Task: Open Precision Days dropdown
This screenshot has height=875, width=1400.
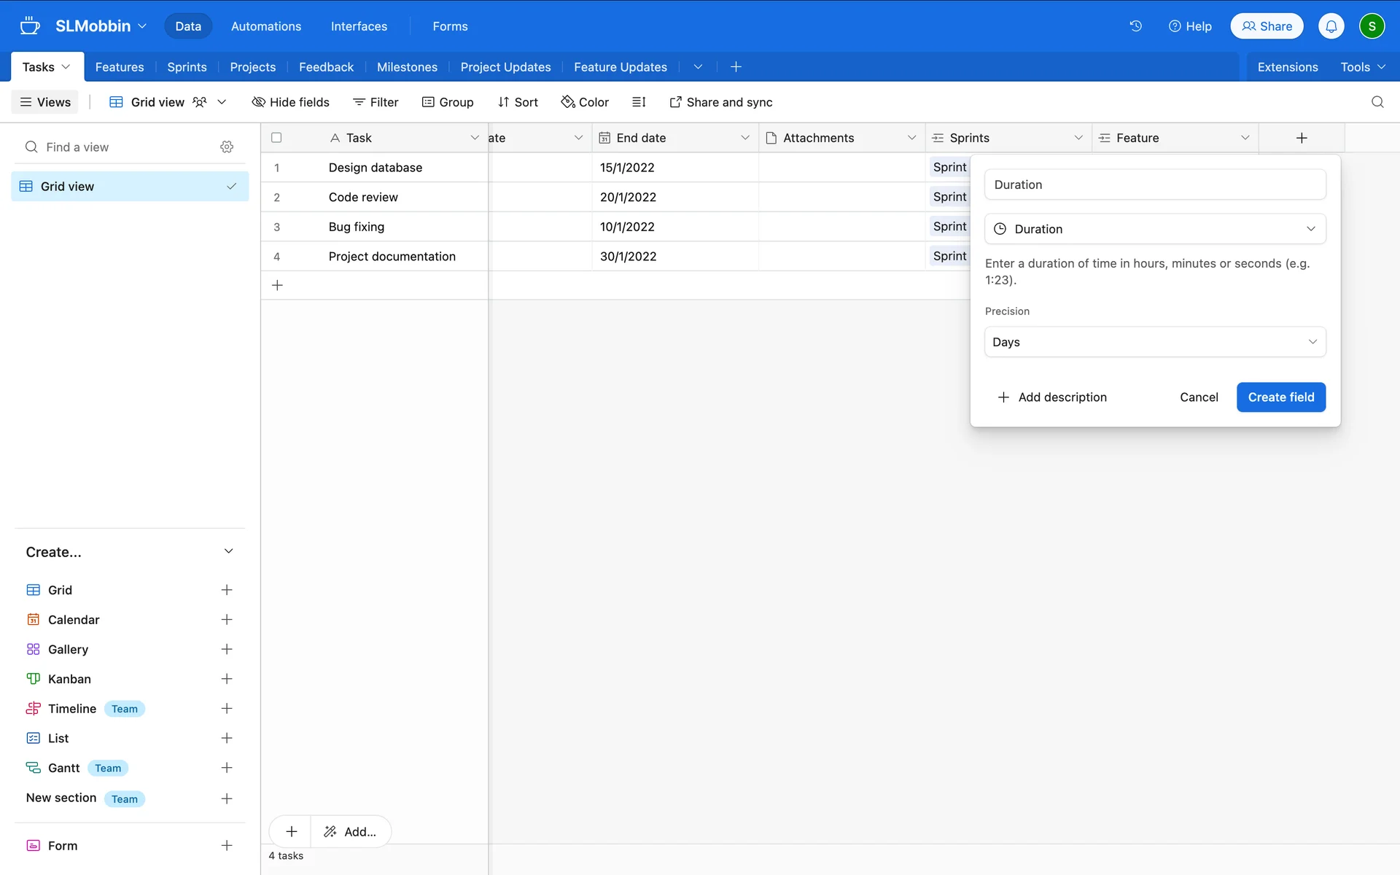Action: point(1154,342)
